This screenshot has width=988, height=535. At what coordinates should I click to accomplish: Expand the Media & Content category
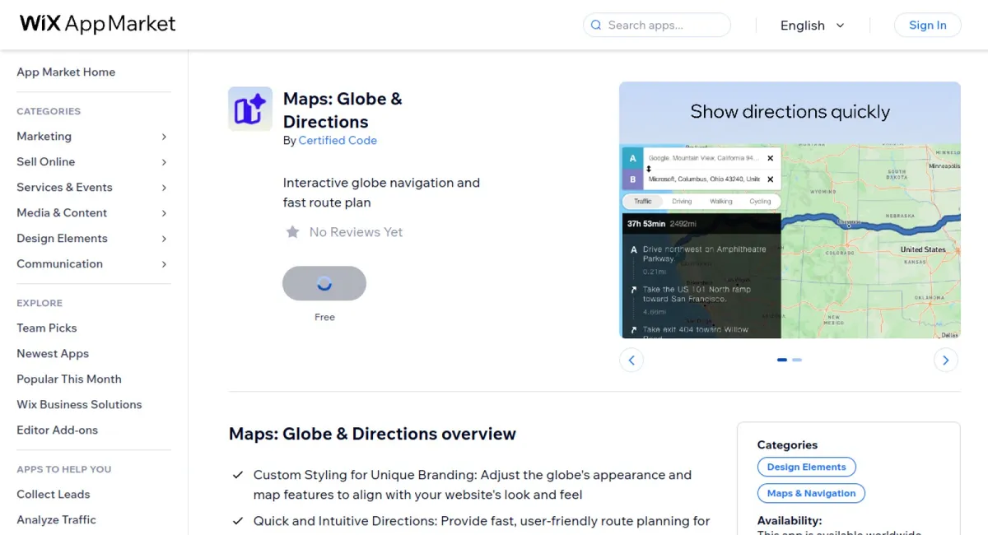(164, 213)
